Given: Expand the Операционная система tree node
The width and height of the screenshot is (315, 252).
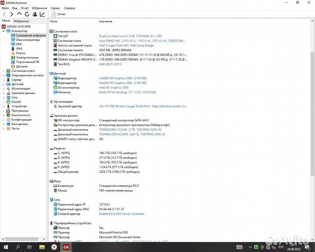Looking at the screenshot, I should (3, 75).
